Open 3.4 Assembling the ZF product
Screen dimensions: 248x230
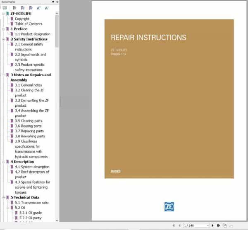[32, 113]
